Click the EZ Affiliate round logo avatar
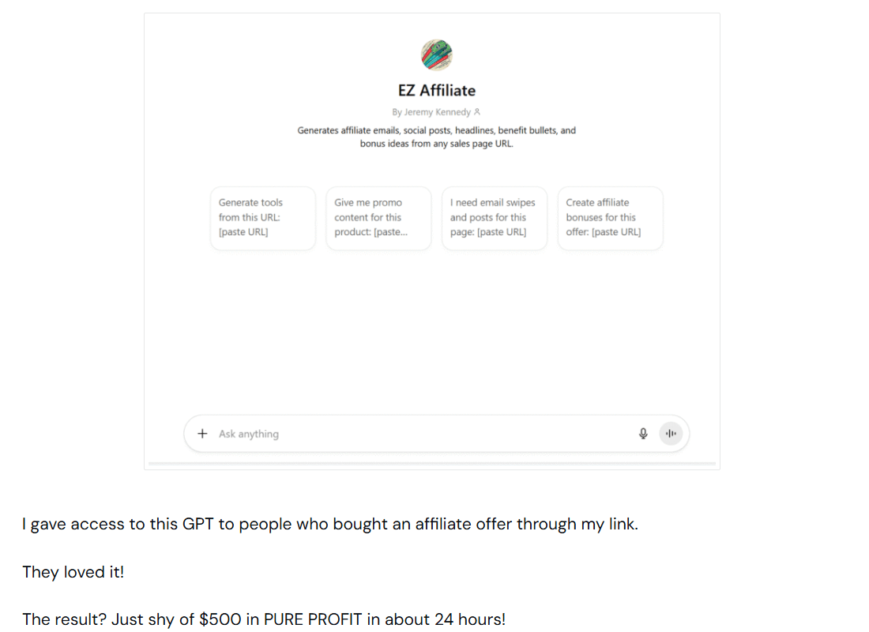The height and width of the screenshot is (632, 869). pyautogui.click(x=437, y=54)
